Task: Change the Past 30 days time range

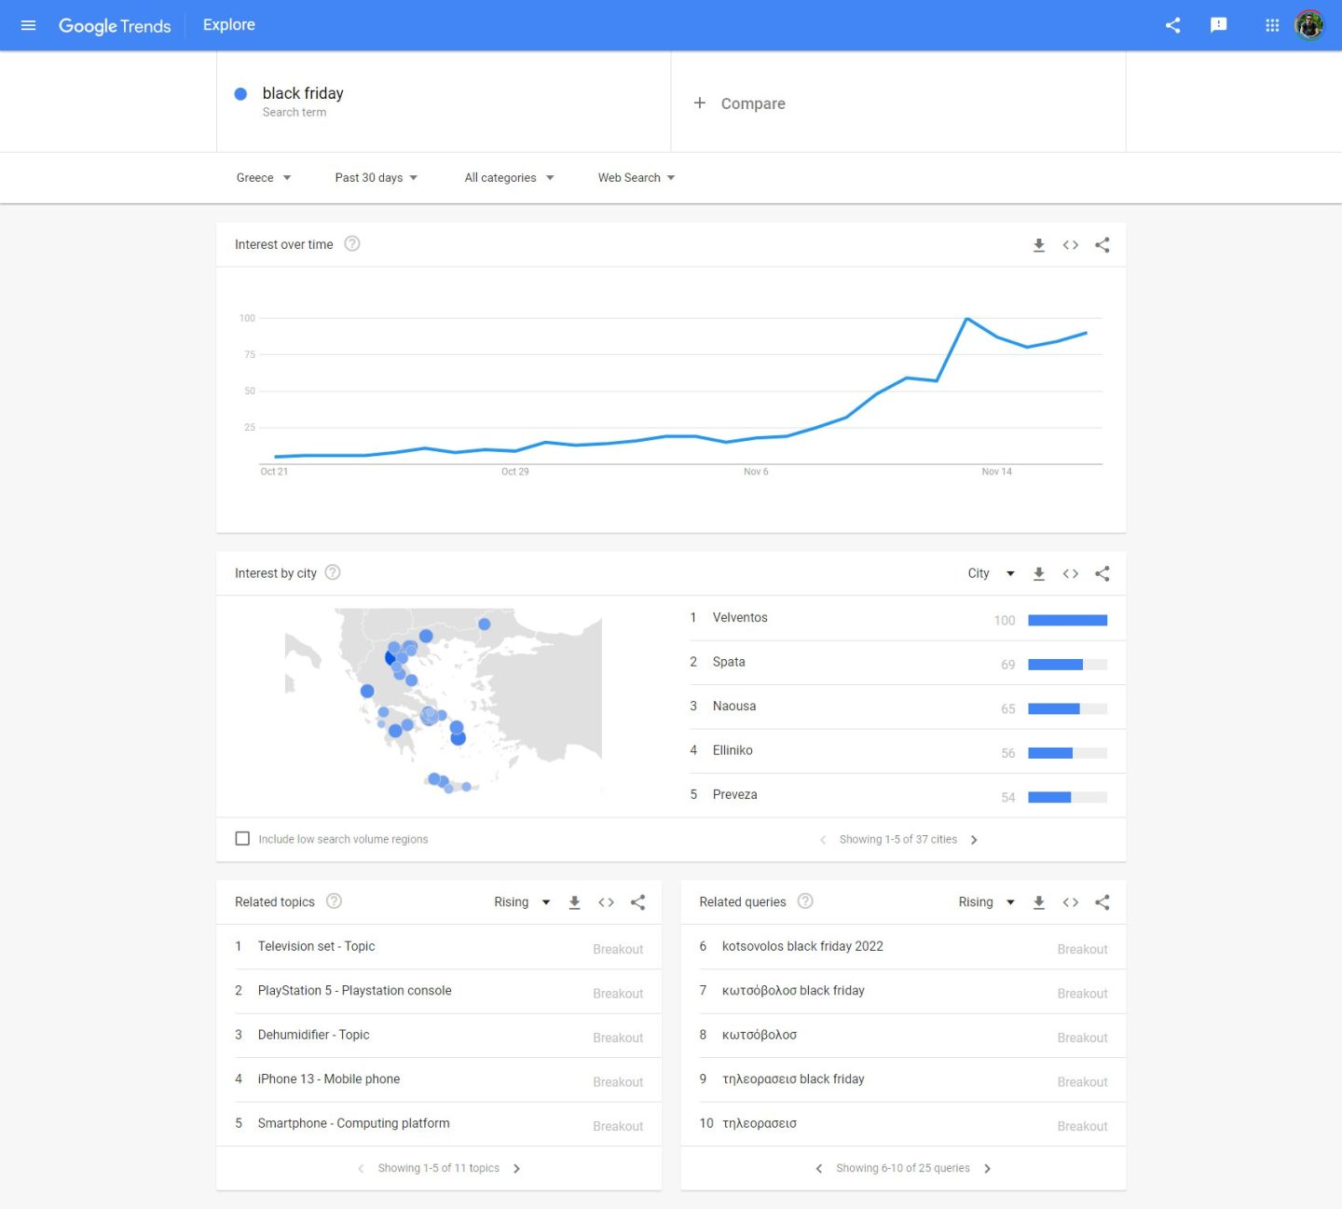Action: tap(377, 178)
